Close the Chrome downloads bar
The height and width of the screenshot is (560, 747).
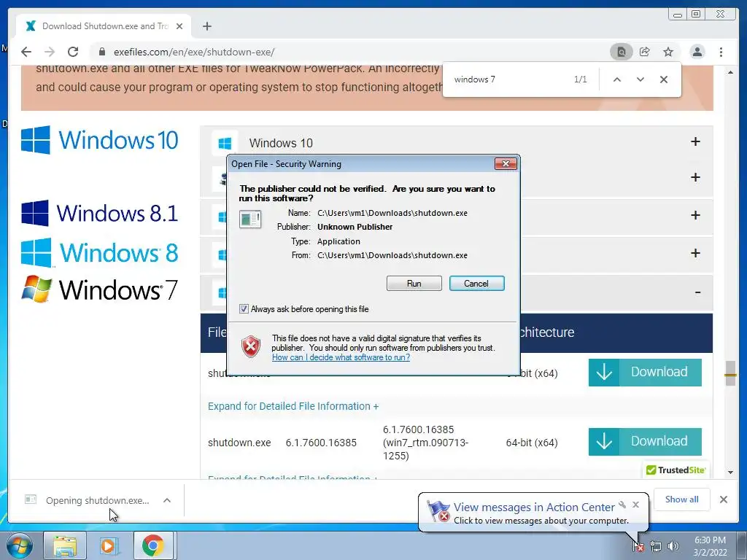click(x=724, y=499)
